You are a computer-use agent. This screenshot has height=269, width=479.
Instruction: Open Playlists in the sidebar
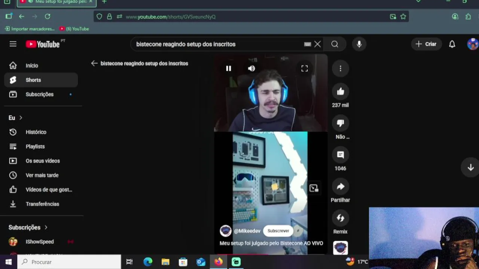pyautogui.click(x=41, y=146)
